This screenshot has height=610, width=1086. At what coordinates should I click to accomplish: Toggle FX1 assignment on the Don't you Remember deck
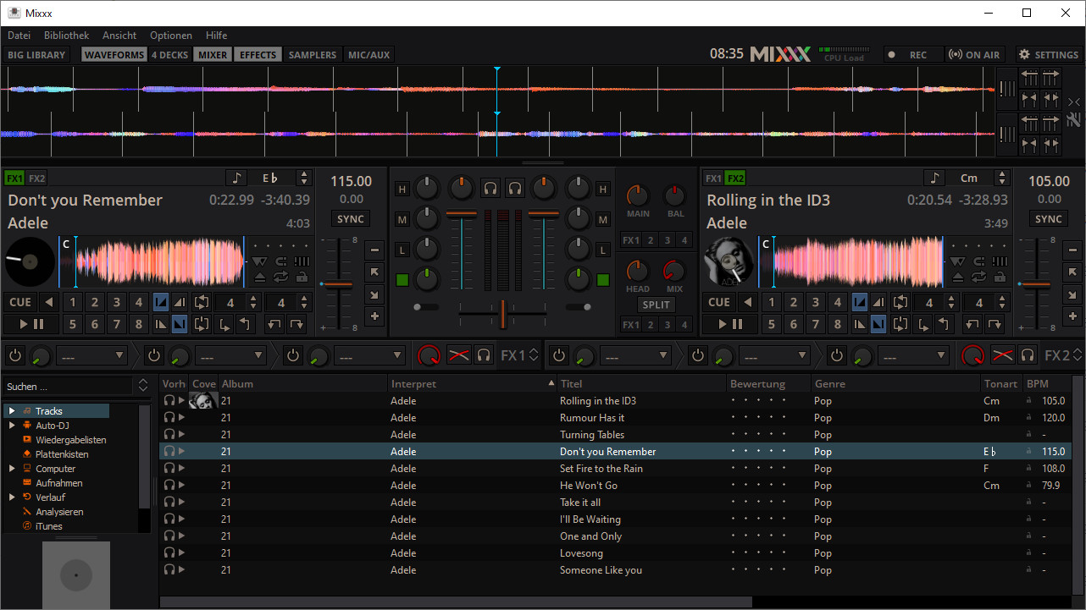[x=14, y=179]
